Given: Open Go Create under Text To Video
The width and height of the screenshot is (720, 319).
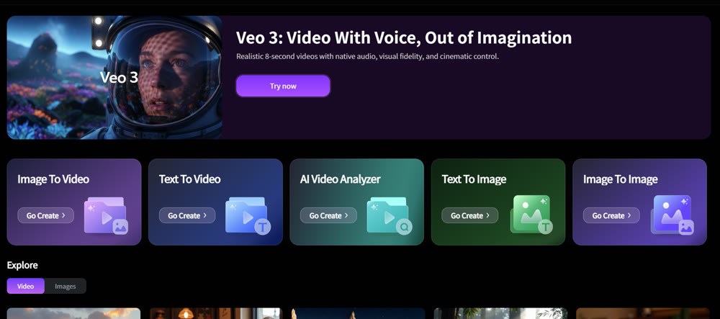Looking at the screenshot, I should (x=187, y=215).
